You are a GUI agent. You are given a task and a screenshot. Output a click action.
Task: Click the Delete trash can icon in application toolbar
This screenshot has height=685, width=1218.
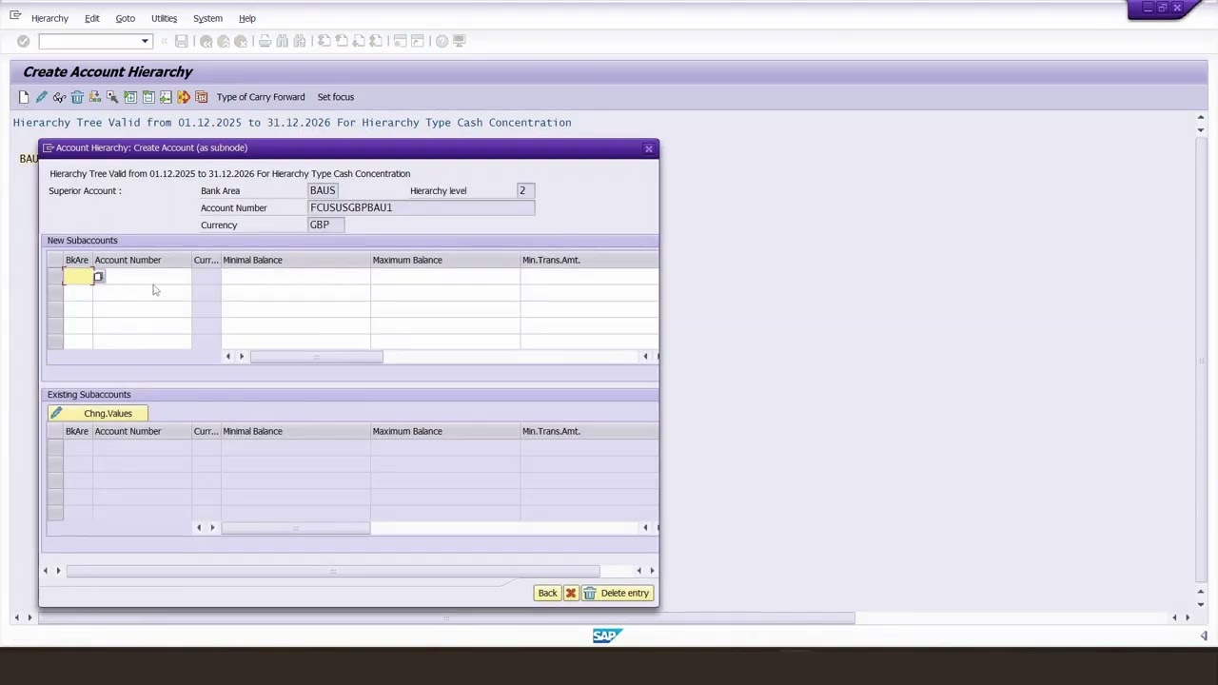coord(77,97)
